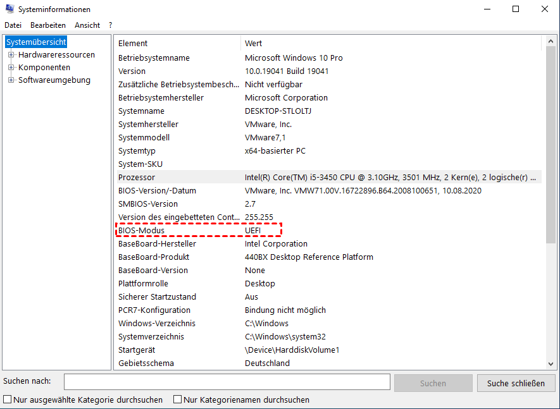560x409 pixels.
Task: Enable Nur Kategorienamen durchsuchen checkbox
Action: point(178,399)
